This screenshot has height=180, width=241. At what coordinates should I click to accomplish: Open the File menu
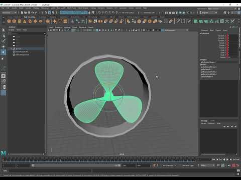pos(3,8)
